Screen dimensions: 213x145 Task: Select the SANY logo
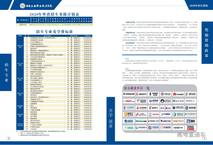(x=141, y=94)
